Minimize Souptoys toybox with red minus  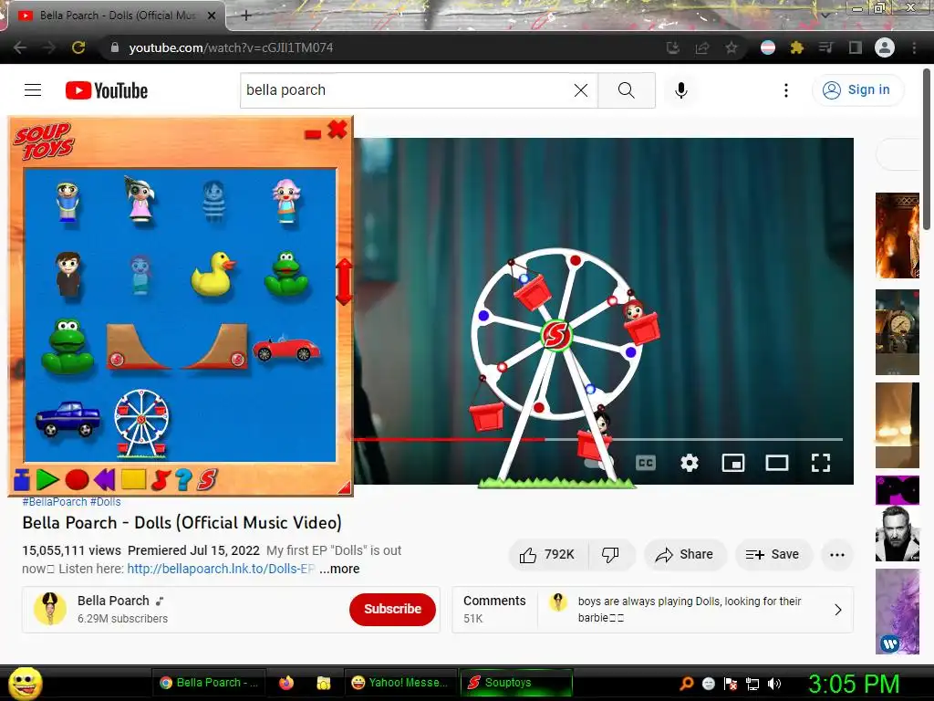click(x=313, y=134)
